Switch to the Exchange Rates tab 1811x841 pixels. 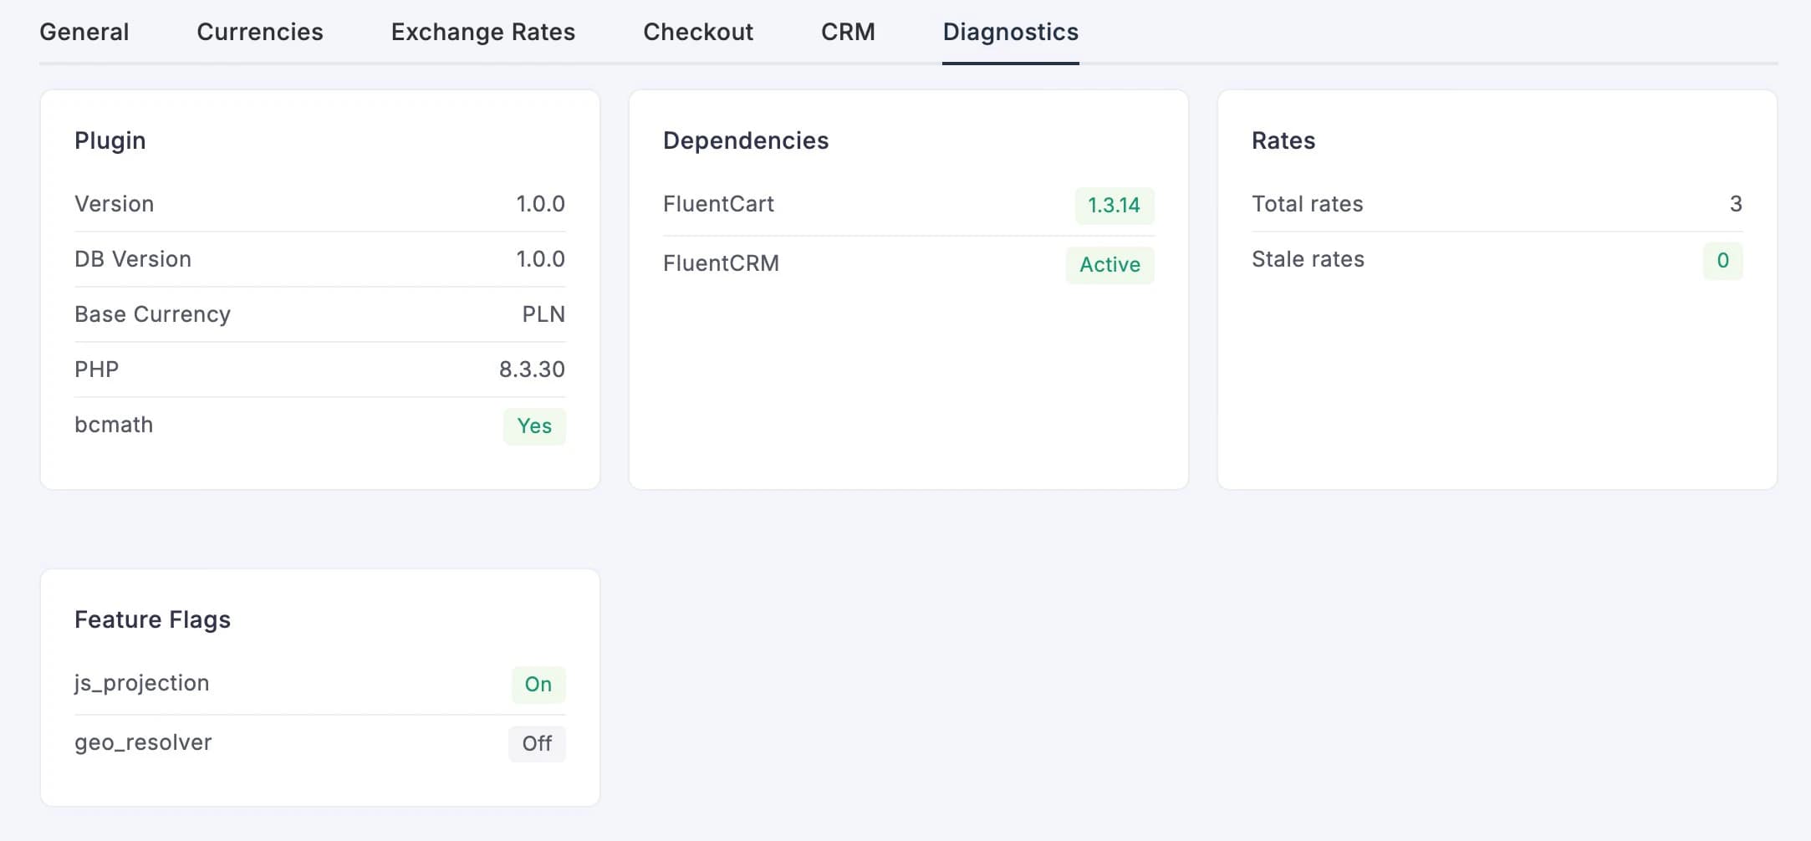tap(482, 32)
